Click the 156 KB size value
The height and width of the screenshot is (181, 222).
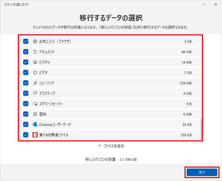click(186, 135)
